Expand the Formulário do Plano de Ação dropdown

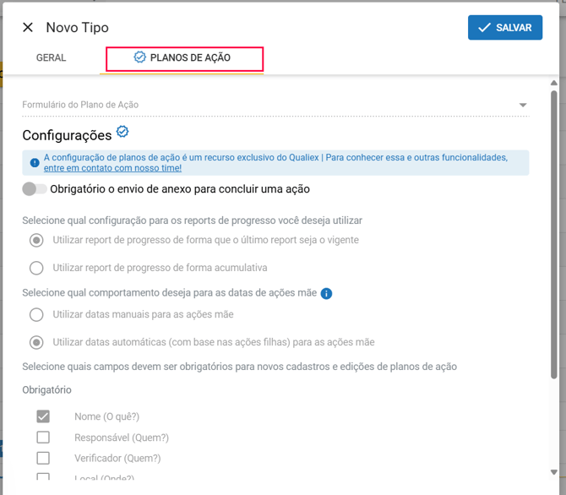pyautogui.click(x=523, y=105)
